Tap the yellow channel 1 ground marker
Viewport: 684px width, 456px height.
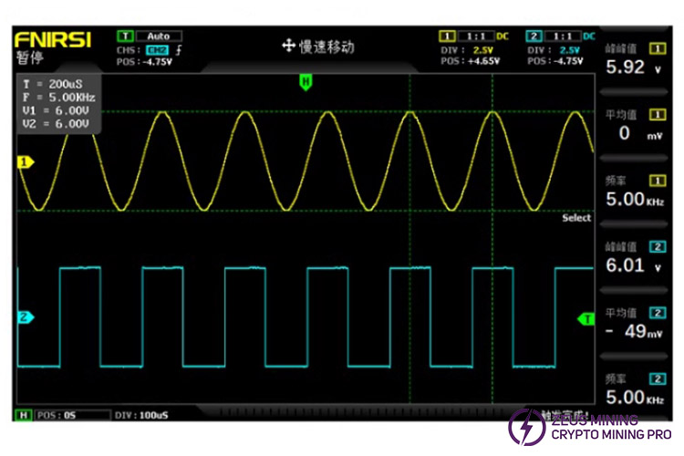(x=25, y=162)
